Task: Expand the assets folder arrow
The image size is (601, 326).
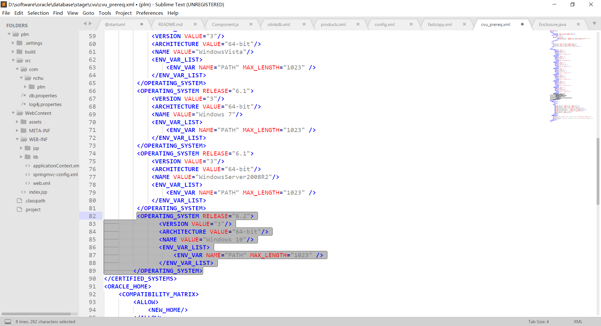Action: tap(17, 122)
